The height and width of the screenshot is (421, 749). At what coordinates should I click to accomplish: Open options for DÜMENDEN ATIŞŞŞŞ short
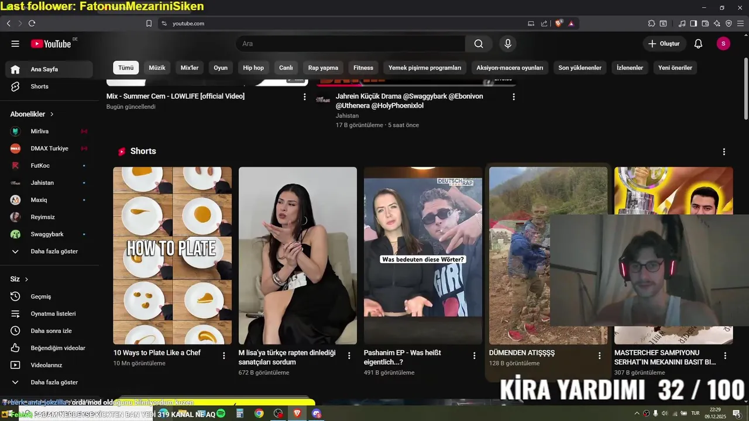599,356
